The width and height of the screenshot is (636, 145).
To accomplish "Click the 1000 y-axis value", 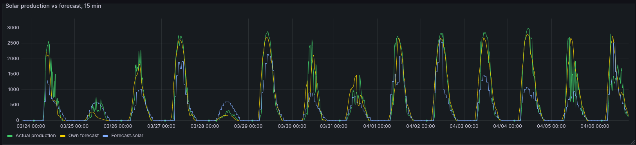I will [x=13, y=90].
